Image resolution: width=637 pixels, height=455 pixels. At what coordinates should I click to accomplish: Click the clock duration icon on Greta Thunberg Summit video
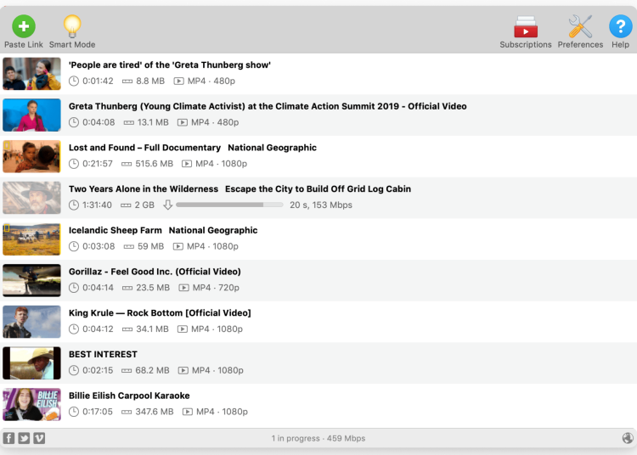pyautogui.click(x=74, y=122)
